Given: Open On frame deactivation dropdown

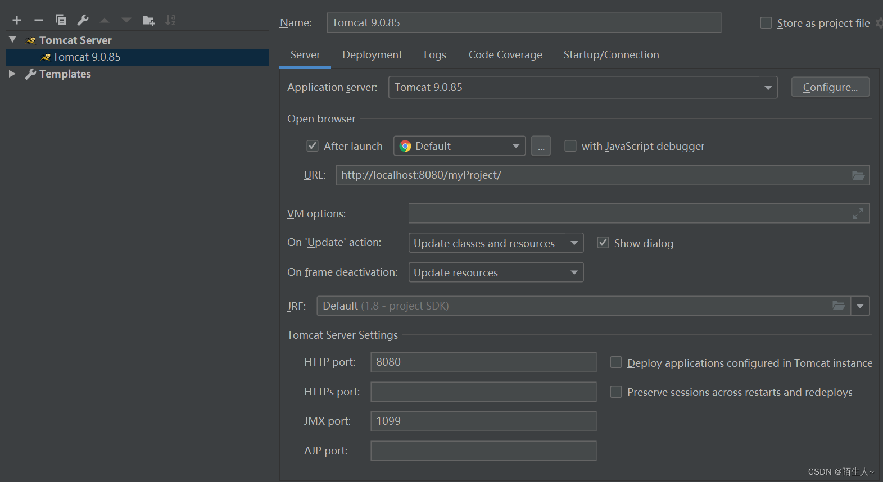Looking at the screenshot, I should point(496,272).
